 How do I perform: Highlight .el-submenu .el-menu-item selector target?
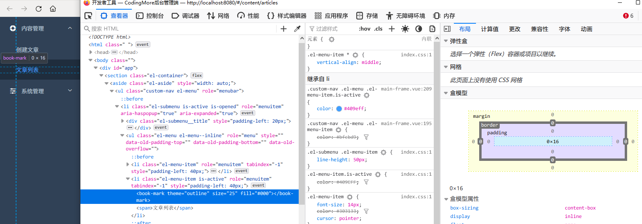pyautogui.click(x=384, y=152)
